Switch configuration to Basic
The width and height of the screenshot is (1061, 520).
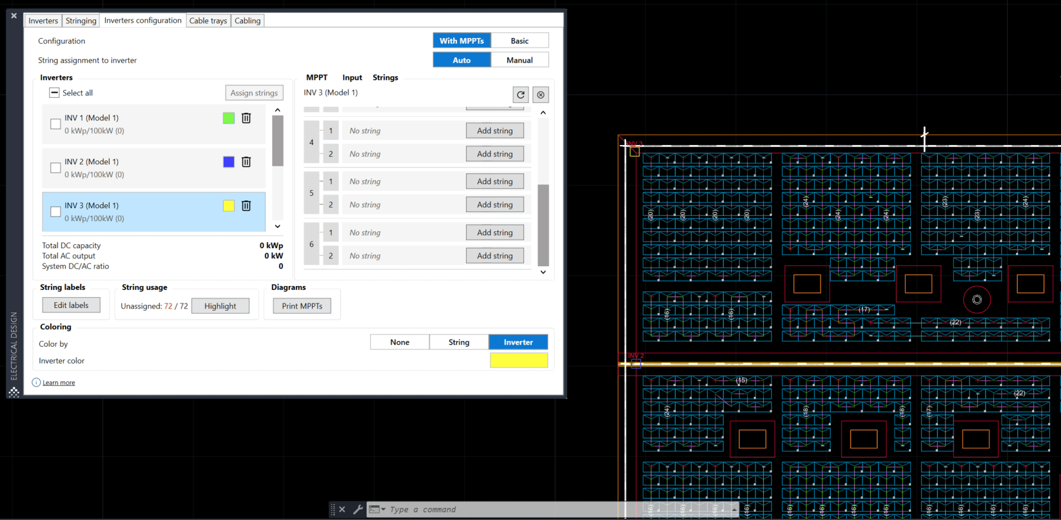coord(520,41)
